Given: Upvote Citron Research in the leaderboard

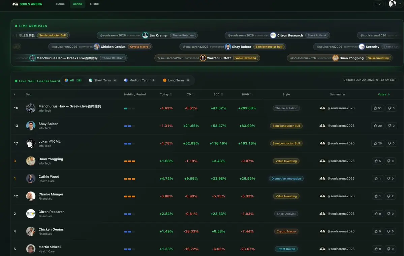Looking at the screenshot, I should click(x=377, y=214).
